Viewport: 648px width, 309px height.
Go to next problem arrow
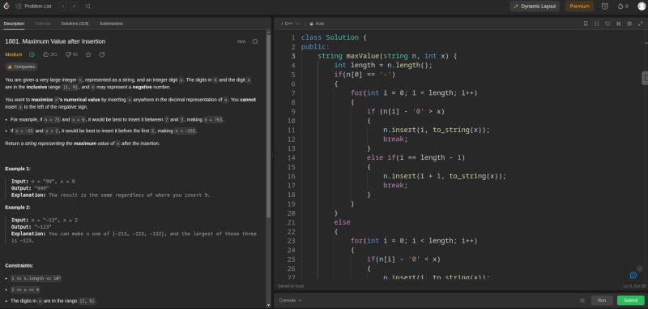74,6
